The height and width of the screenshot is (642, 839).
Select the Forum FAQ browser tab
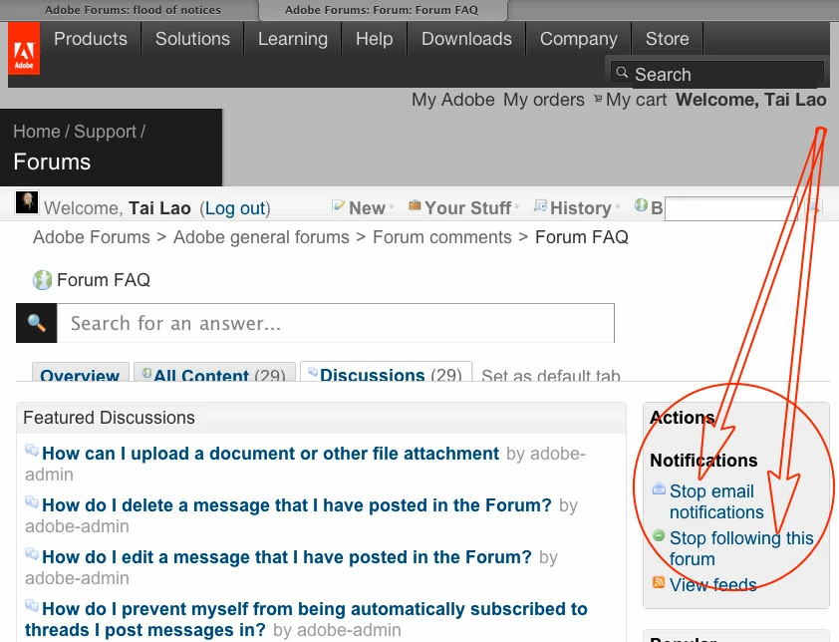(382, 10)
